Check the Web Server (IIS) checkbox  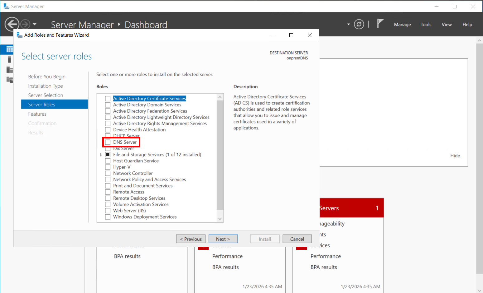tap(108, 211)
